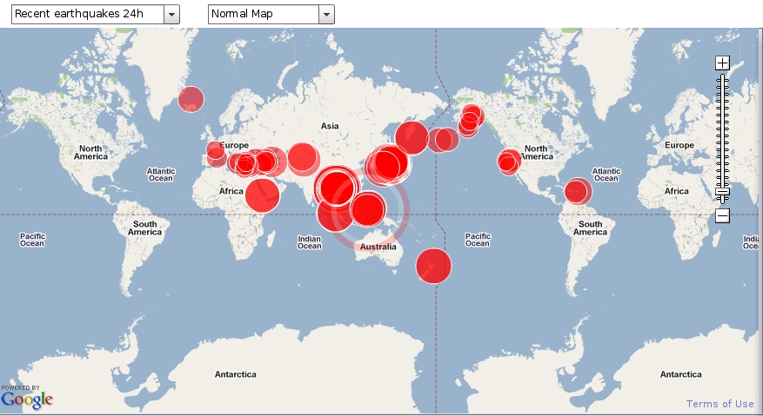Click the earthquake marker over northern Australia

click(x=368, y=209)
